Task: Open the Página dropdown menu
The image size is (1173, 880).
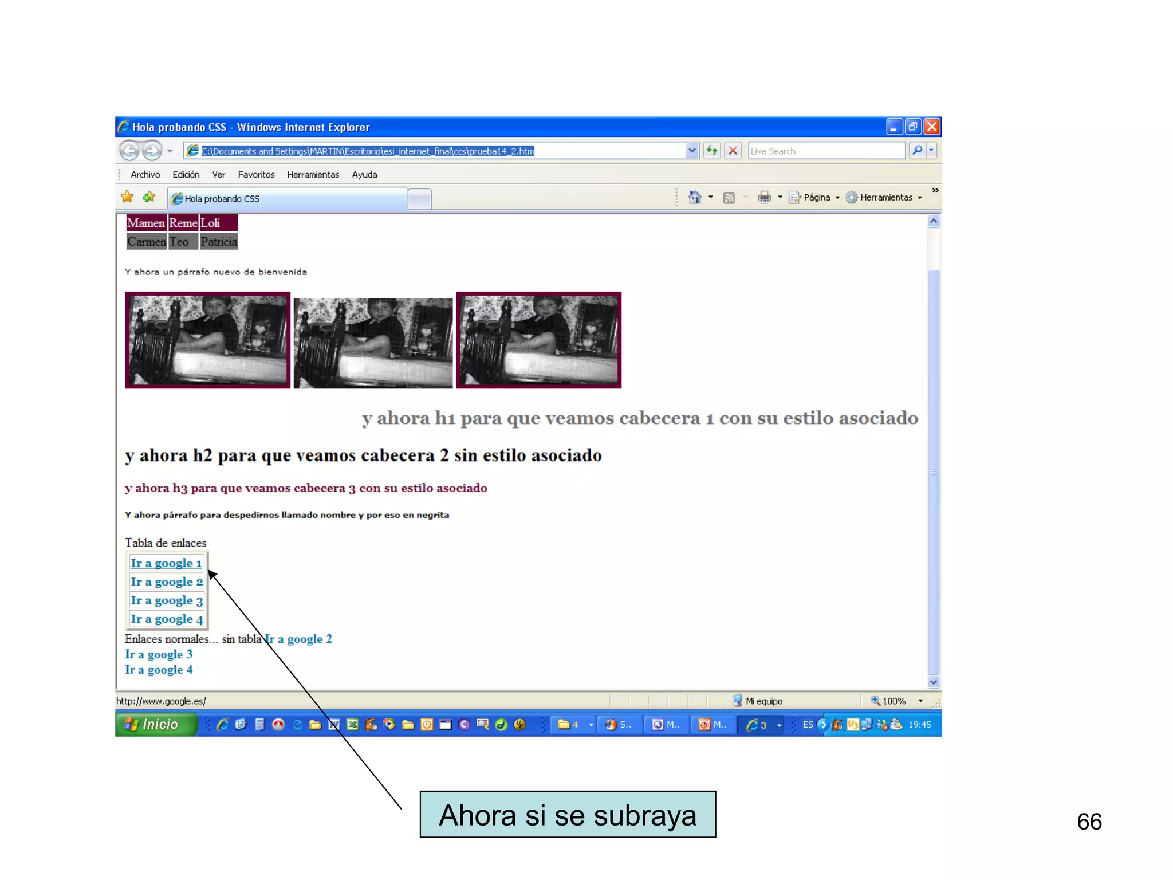Action: pos(816,197)
